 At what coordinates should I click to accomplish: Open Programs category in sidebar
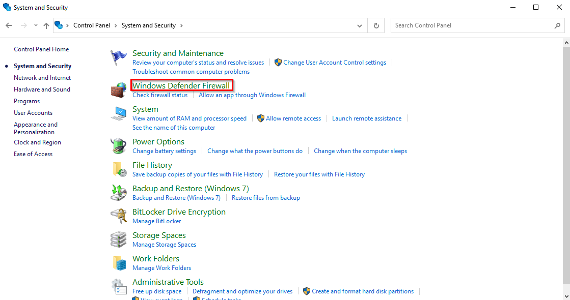pyautogui.click(x=26, y=101)
